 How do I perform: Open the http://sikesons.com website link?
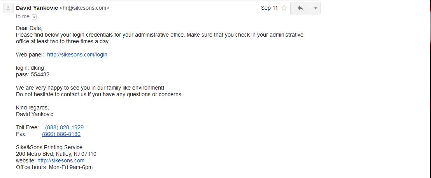pos(61,161)
